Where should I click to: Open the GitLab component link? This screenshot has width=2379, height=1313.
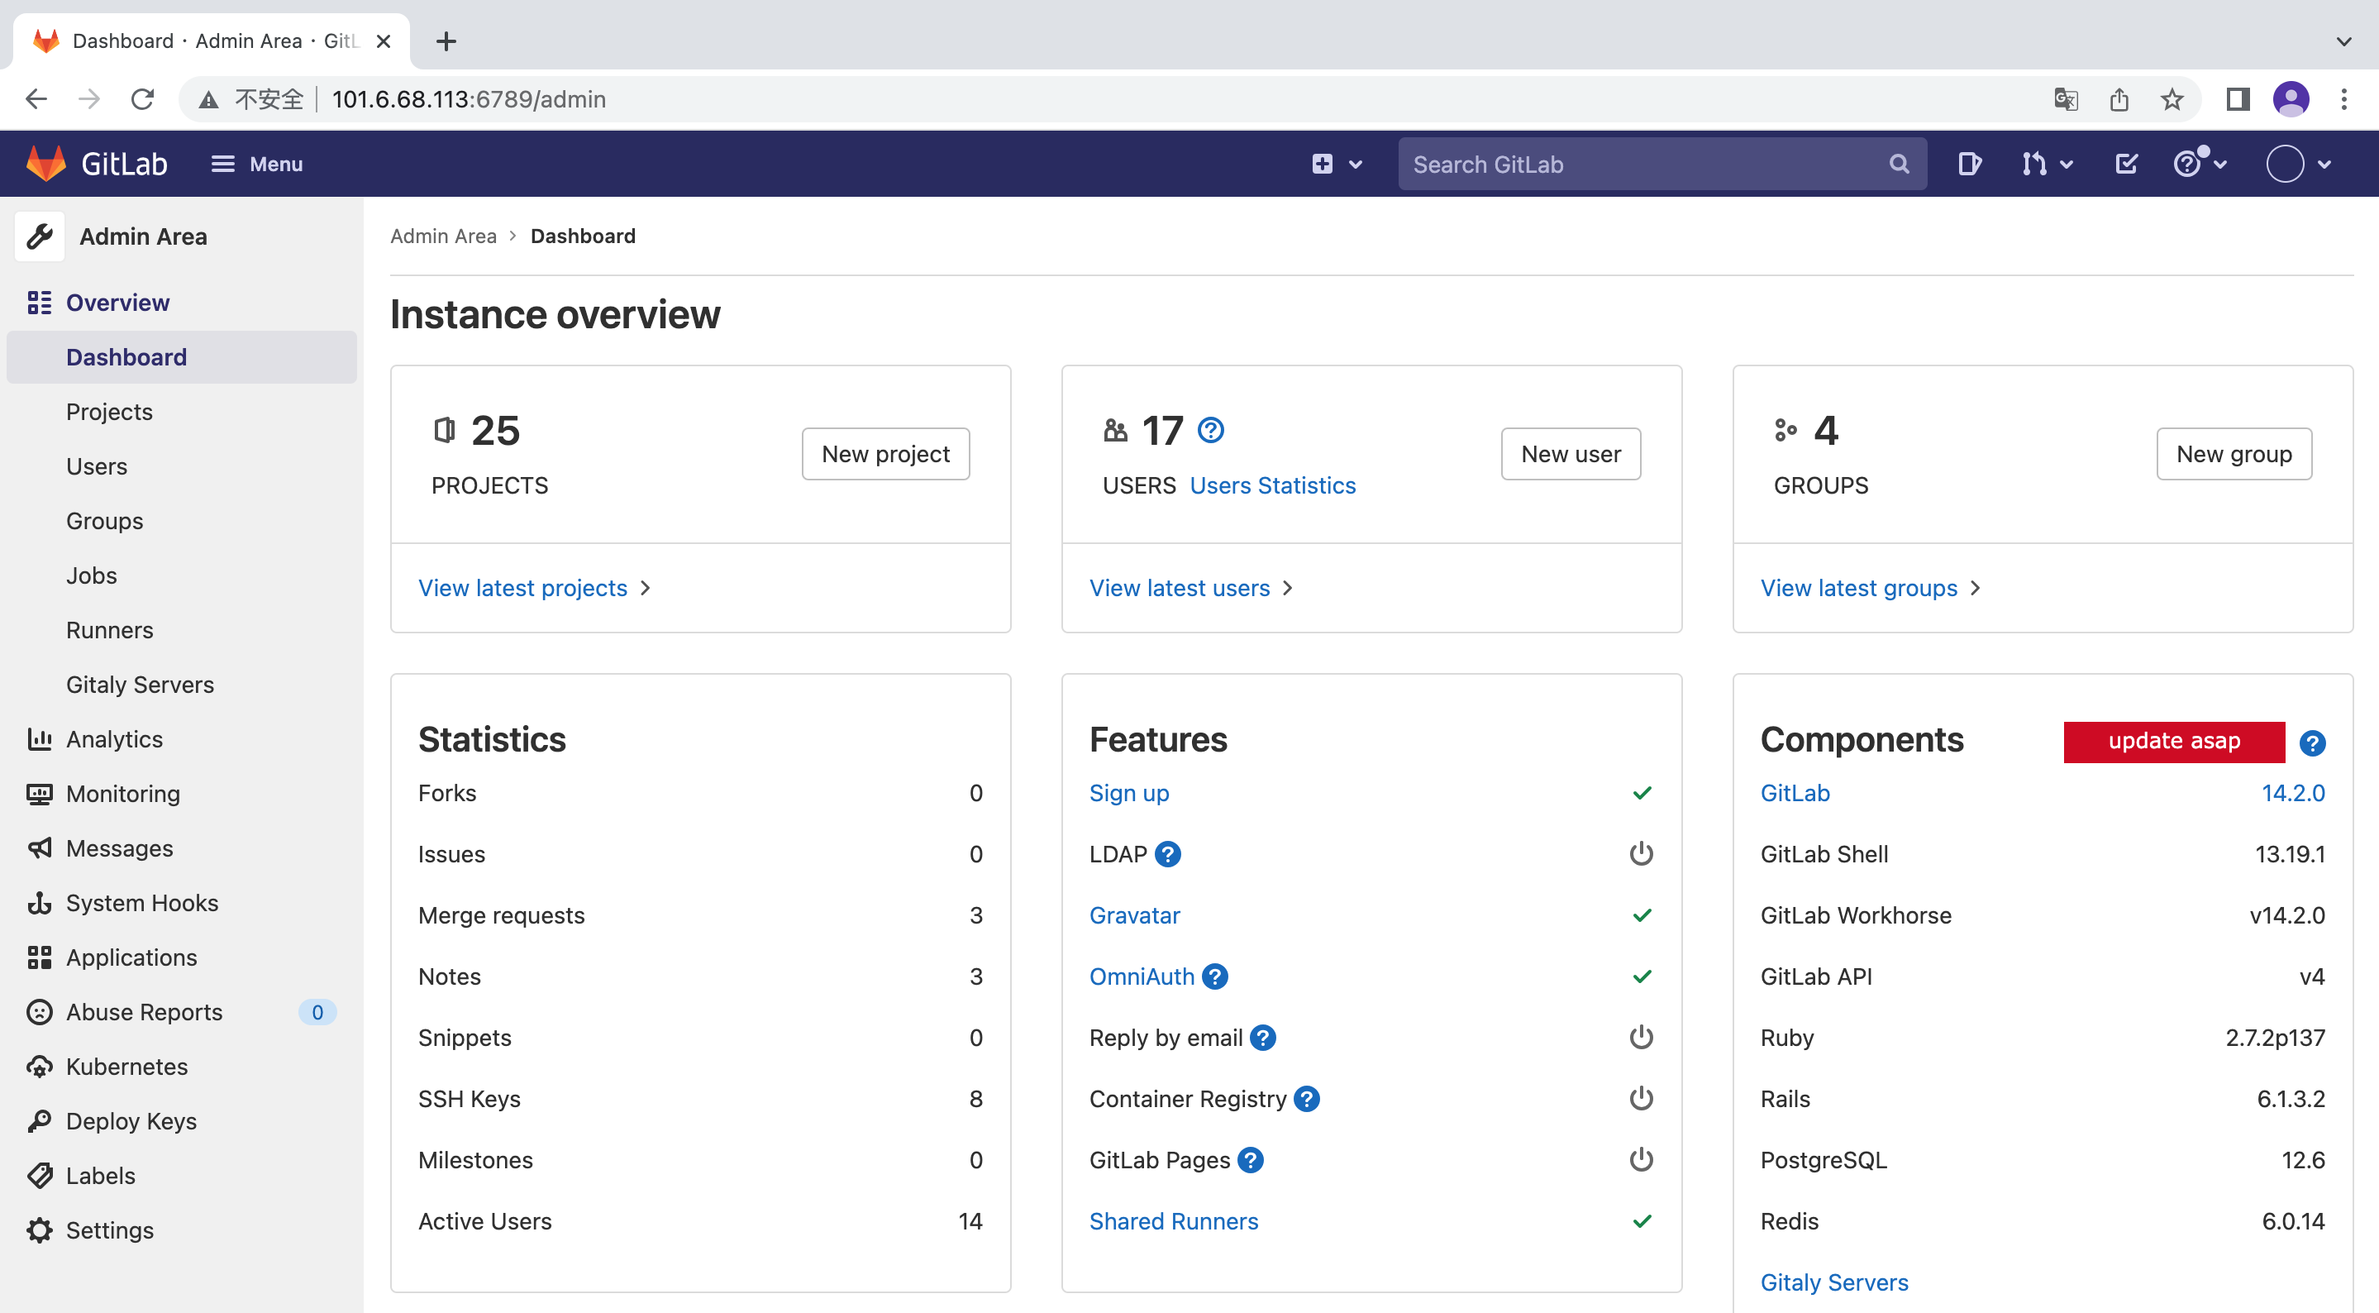(x=1795, y=793)
